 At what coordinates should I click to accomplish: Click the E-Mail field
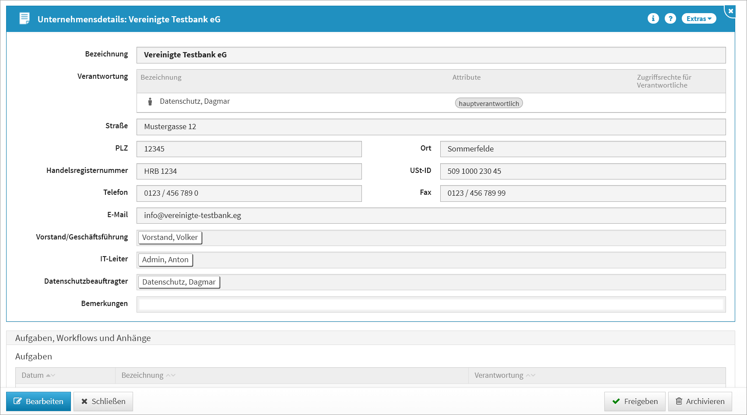tap(431, 215)
